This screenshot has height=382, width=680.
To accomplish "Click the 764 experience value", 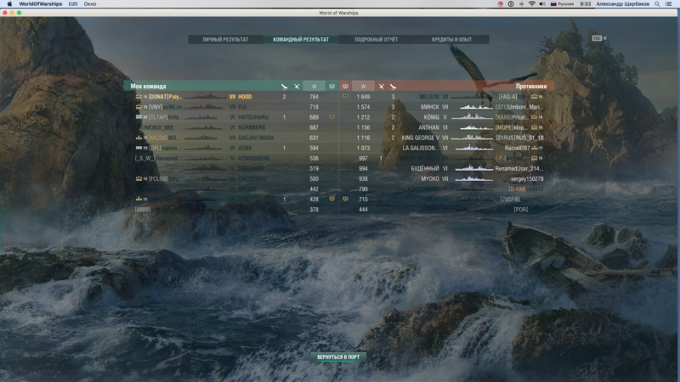I will click(x=314, y=97).
